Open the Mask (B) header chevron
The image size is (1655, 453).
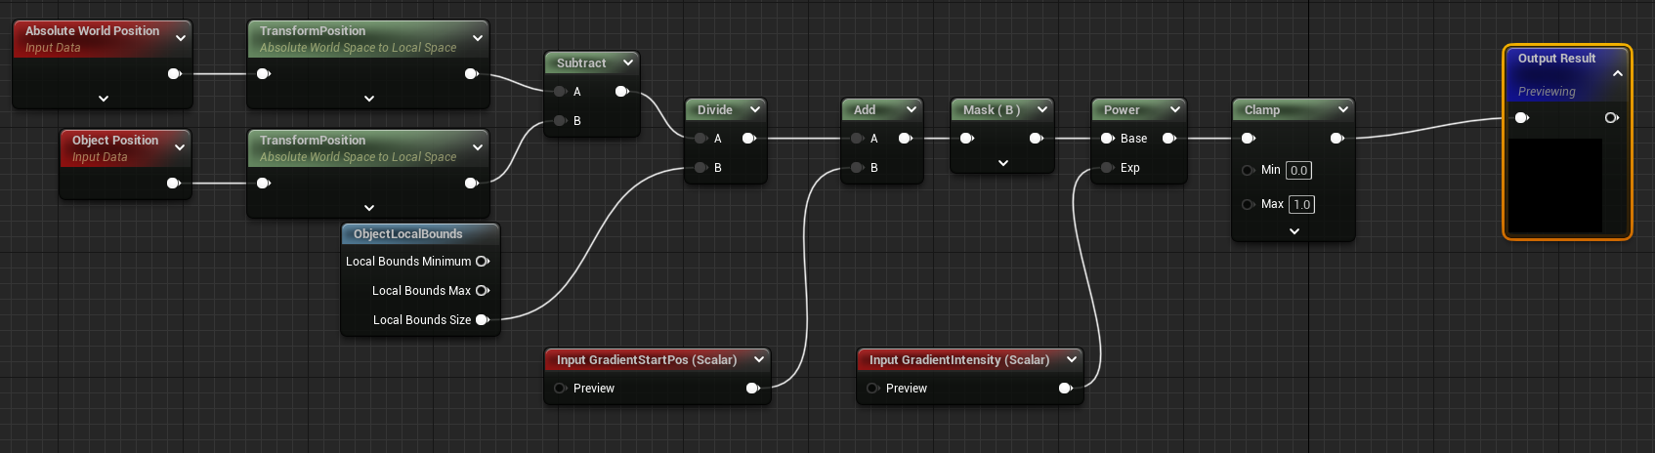pos(1042,109)
